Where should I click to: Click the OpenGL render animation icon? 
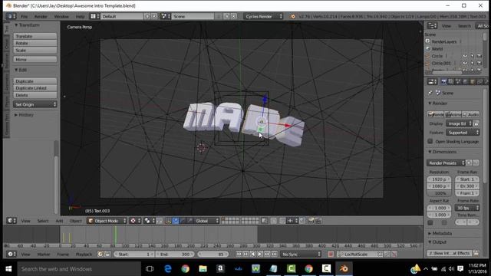click(x=318, y=221)
